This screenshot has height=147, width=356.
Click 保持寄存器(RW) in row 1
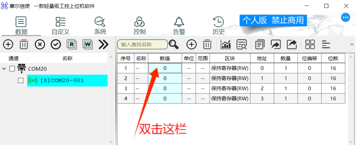230,68
